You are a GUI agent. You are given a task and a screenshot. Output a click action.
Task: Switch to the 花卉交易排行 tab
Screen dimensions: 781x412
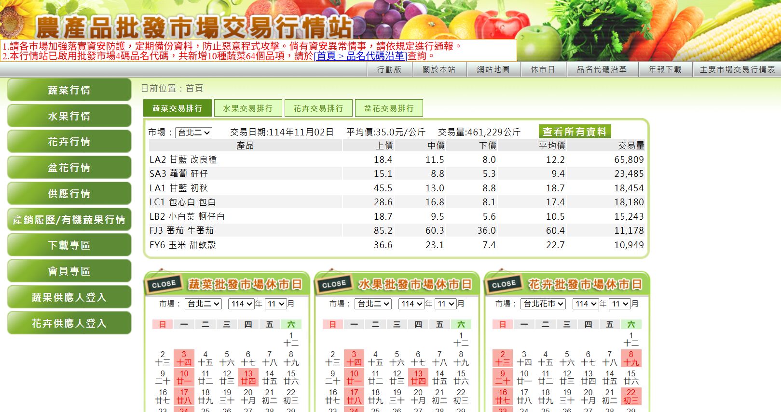[318, 108]
